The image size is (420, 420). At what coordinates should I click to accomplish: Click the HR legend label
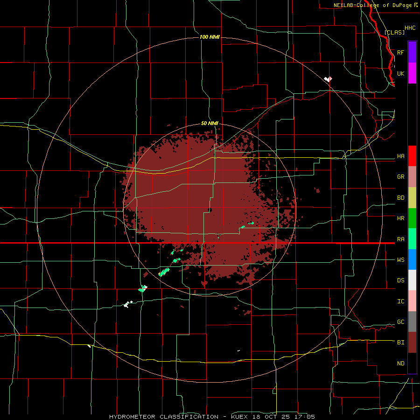pos(400,218)
